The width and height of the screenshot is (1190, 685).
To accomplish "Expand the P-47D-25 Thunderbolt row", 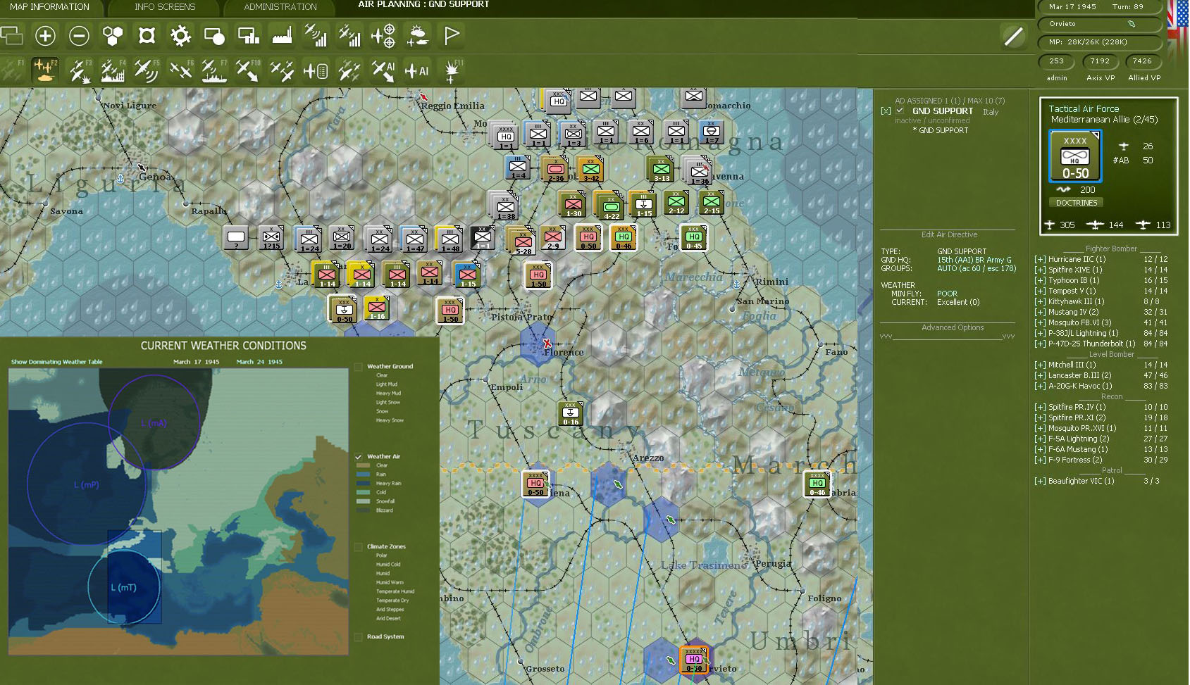I will coord(1040,344).
